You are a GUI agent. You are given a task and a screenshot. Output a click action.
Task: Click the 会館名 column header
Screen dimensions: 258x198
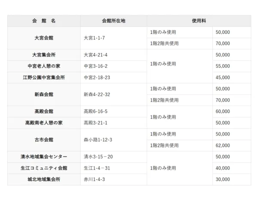[44, 21]
